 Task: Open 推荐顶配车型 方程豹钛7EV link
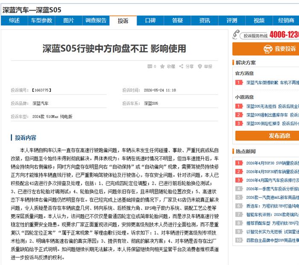click(273, 223)
